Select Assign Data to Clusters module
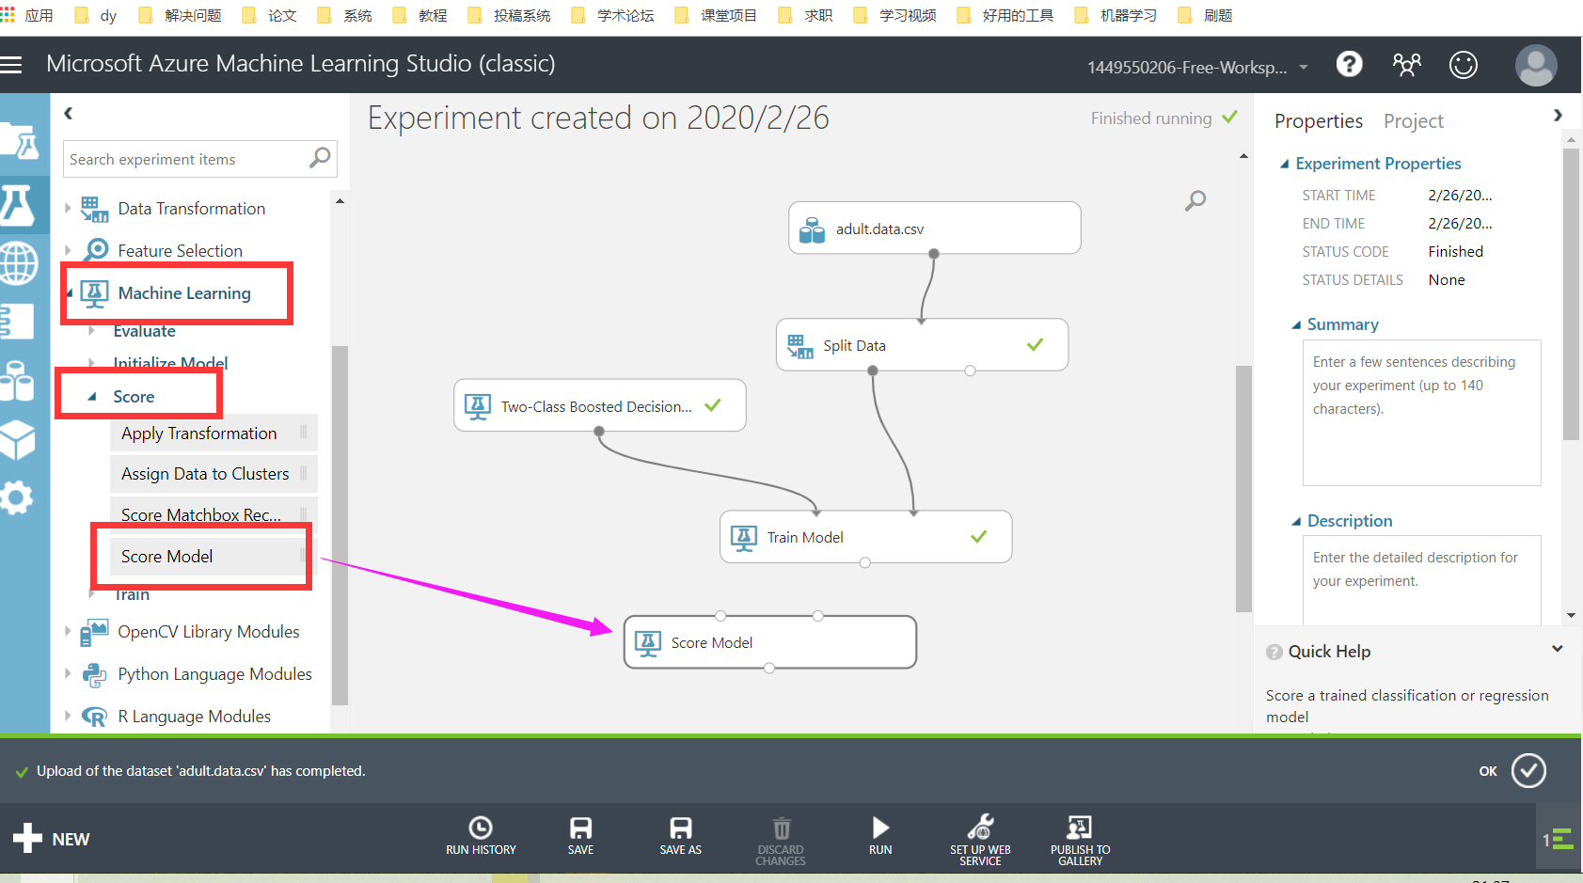The width and height of the screenshot is (1583, 883). point(214,474)
